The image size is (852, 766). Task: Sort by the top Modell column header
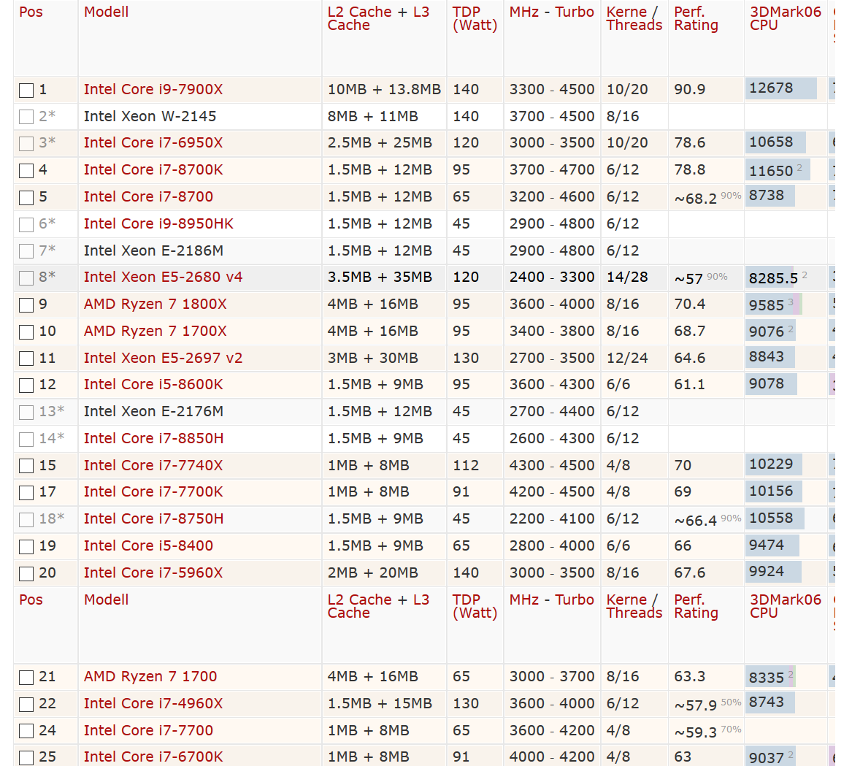[106, 12]
